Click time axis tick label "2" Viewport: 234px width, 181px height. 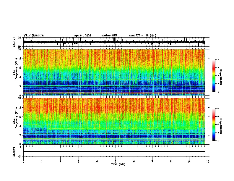coord(60,161)
